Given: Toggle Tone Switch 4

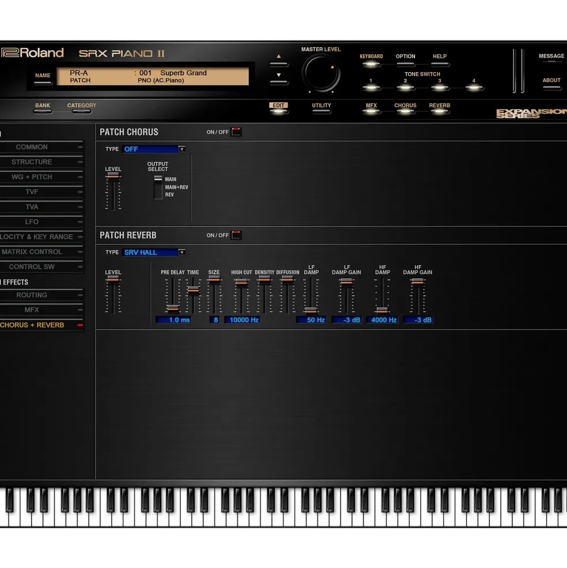Looking at the screenshot, I should [x=474, y=87].
